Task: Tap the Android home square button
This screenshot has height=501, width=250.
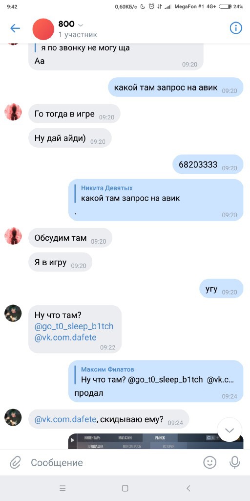Action: [125, 488]
